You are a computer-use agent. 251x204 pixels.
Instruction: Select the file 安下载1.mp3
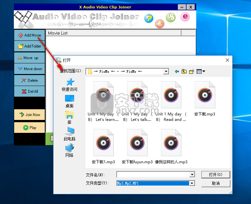pos(103,146)
